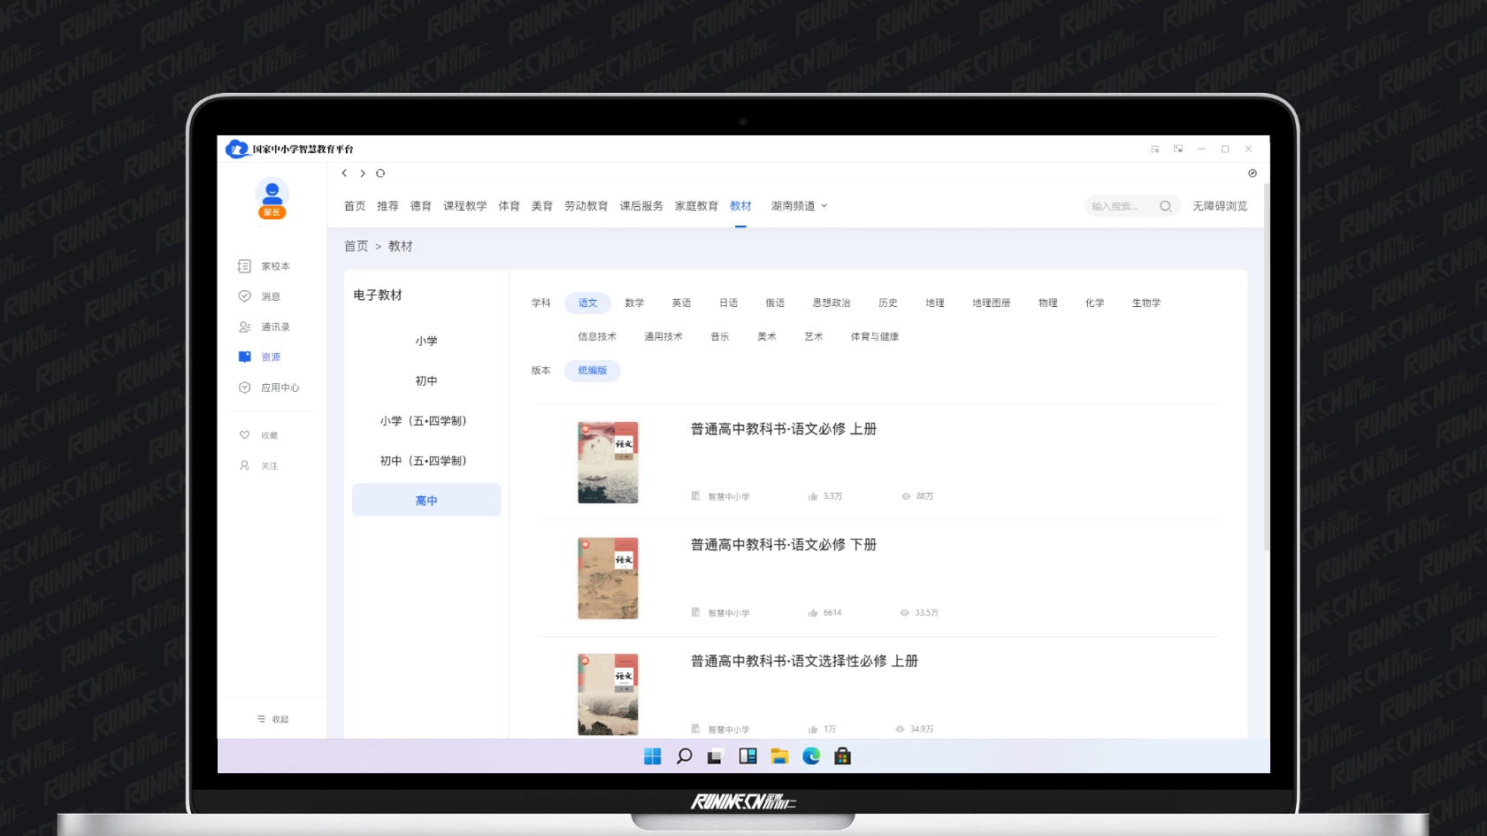Open the 家庭教育 tab
1487x836 pixels.
click(696, 206)
